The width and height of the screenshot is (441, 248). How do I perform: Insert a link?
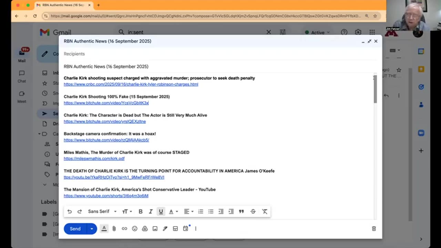point(124,229)
